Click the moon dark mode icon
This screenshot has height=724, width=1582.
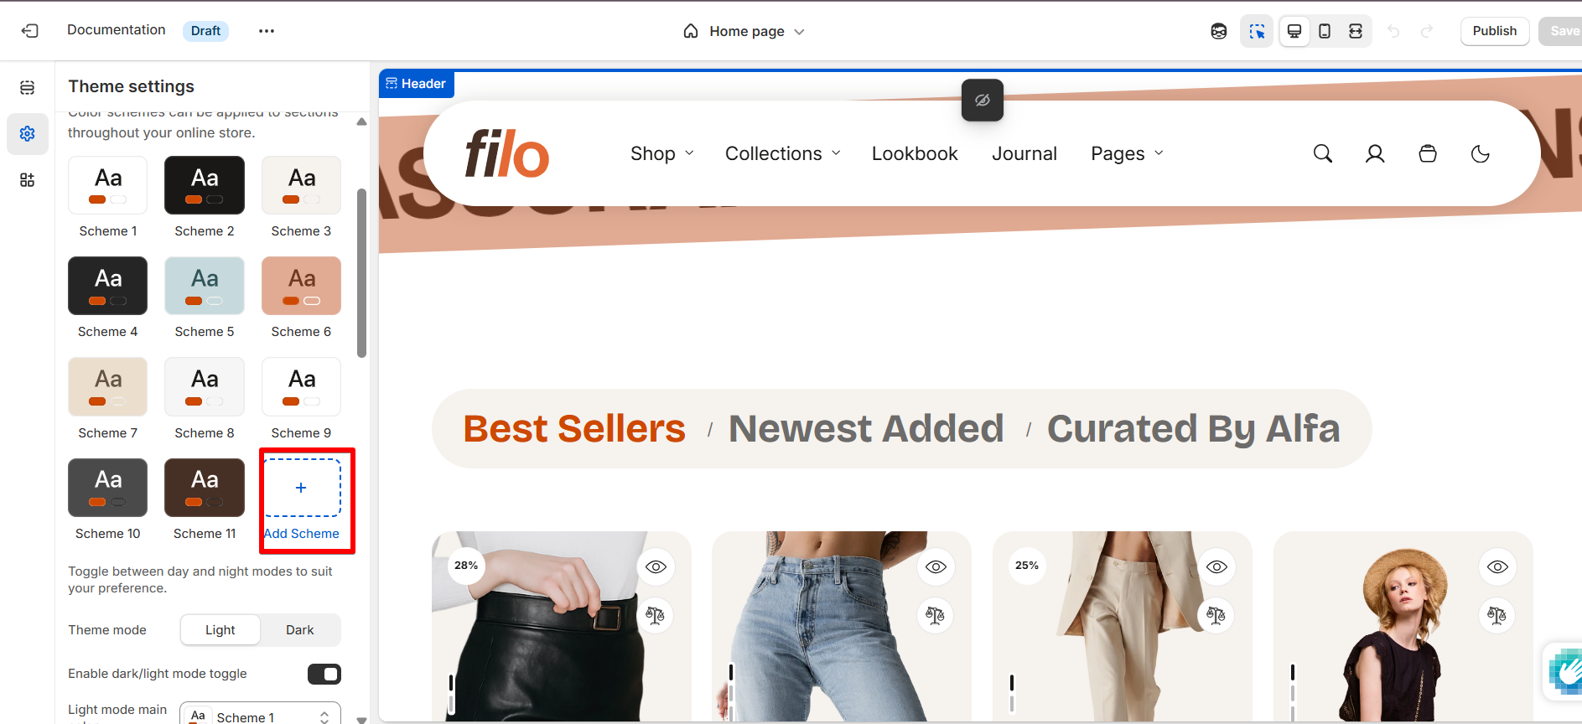[1481, 153]
